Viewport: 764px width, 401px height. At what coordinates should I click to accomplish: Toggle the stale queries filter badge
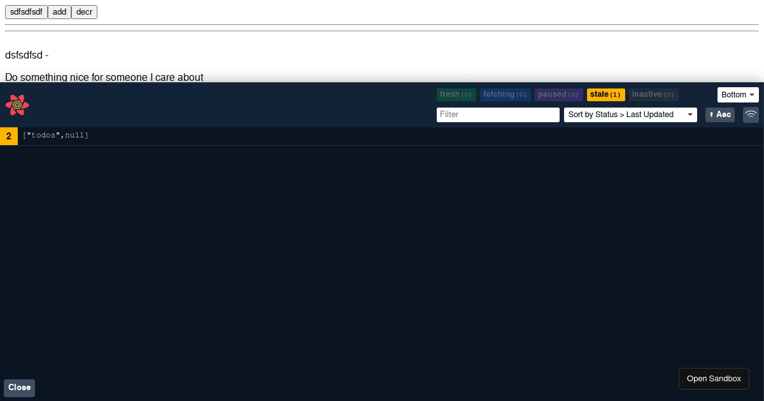pyautogui.click(x=606, y=95)
